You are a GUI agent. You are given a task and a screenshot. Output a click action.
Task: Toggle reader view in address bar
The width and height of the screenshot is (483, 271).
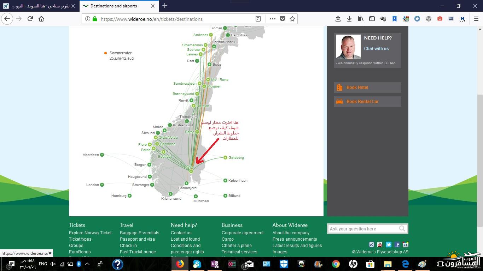[258, 19]
